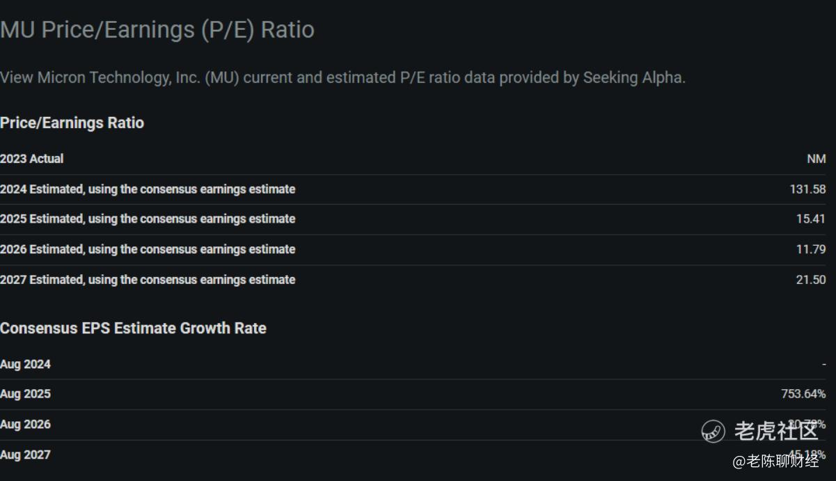This screenshot has height=481, width=836.
Task: Click the 131.58 P/E value
Action: pos(807,189)
